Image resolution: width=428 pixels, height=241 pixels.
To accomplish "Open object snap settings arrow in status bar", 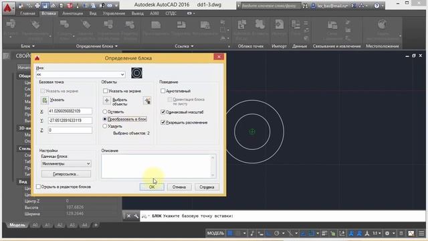I will click(318, 233).
